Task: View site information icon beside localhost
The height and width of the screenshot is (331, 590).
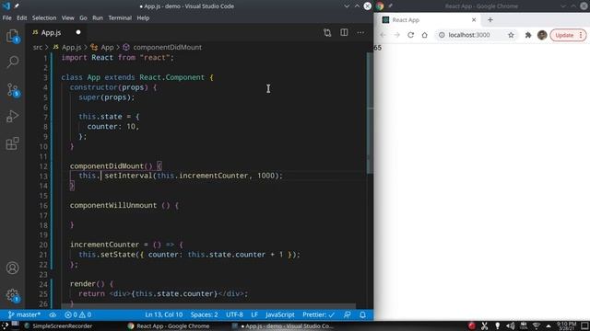Action: 442,35
